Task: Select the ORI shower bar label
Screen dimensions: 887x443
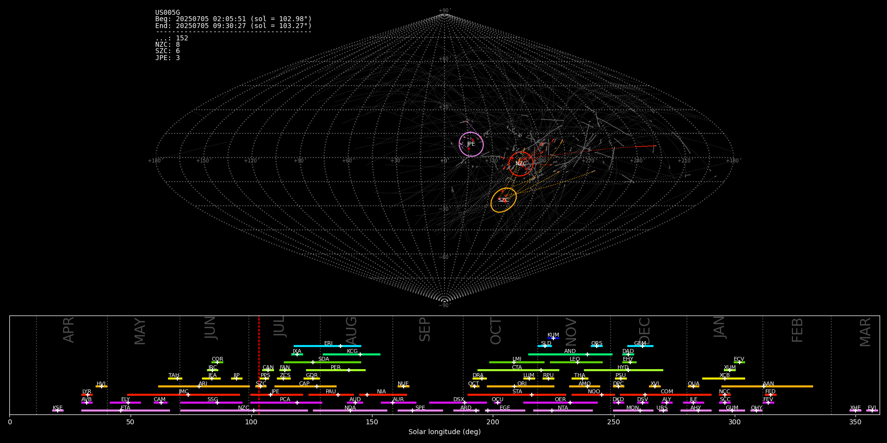Action: coord(522,384)
